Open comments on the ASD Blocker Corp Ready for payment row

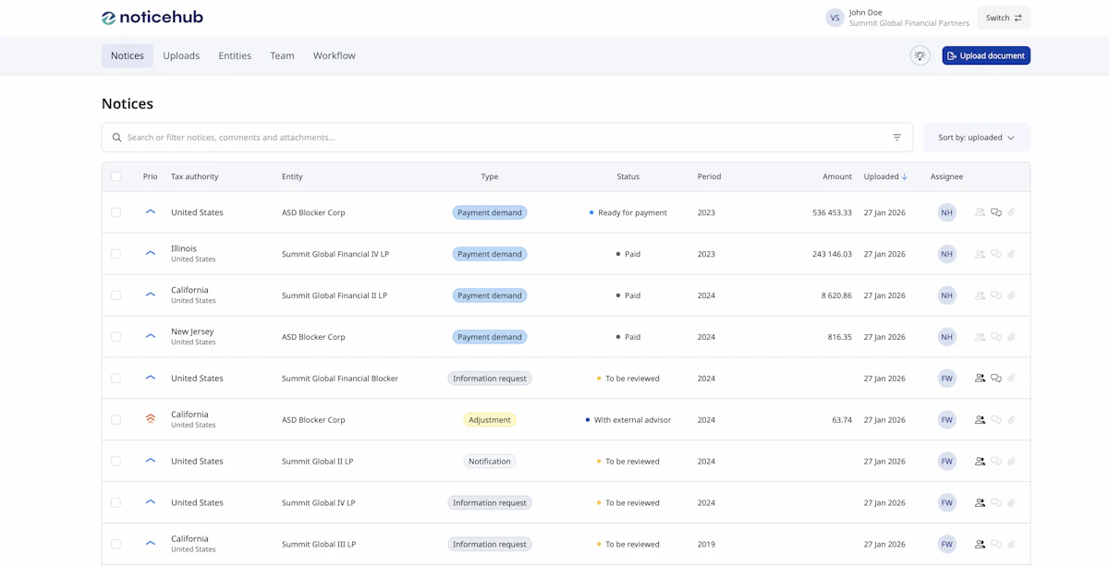(x=995, y=212)
